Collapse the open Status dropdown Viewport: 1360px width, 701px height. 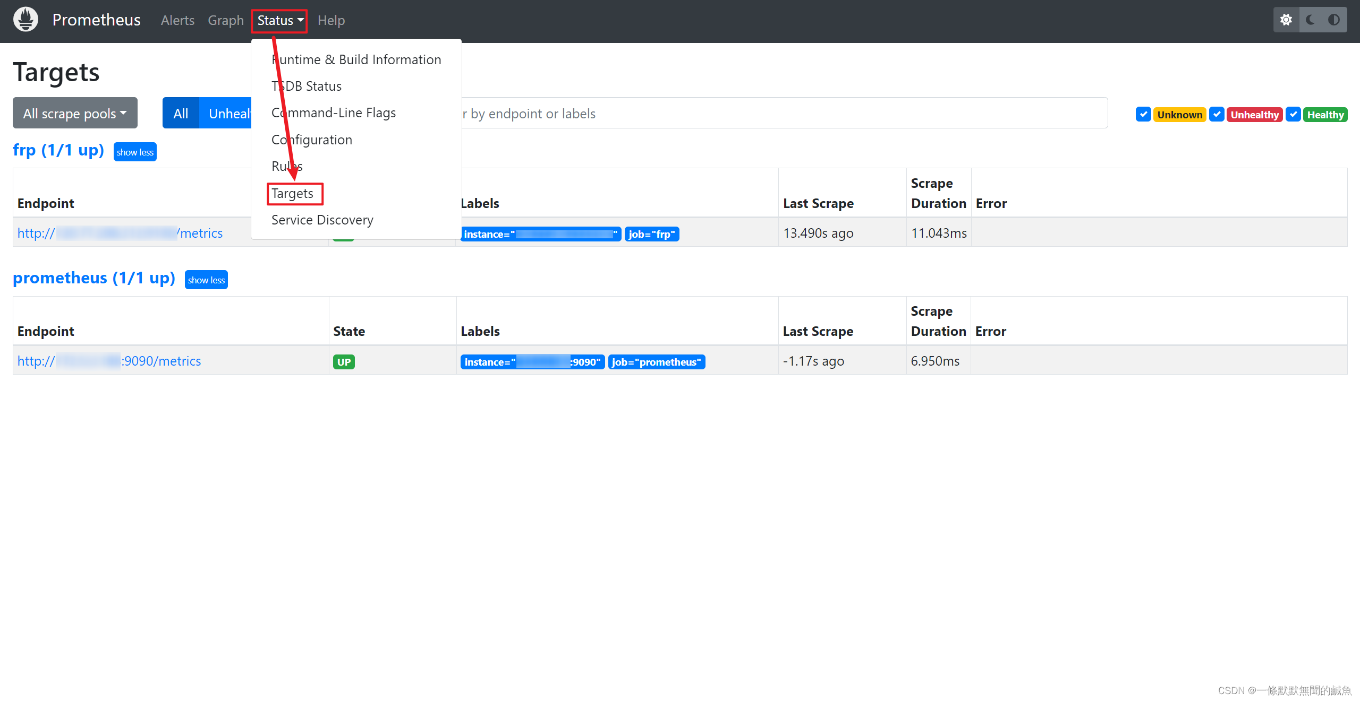[279, 20]
